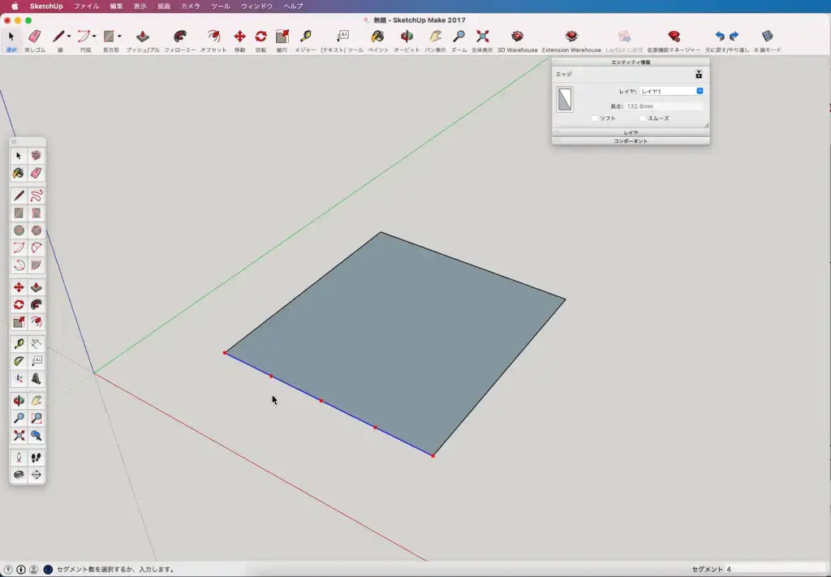Open the 編集 menu
Viewport: 831px width, 577px height.
point(116,6)
